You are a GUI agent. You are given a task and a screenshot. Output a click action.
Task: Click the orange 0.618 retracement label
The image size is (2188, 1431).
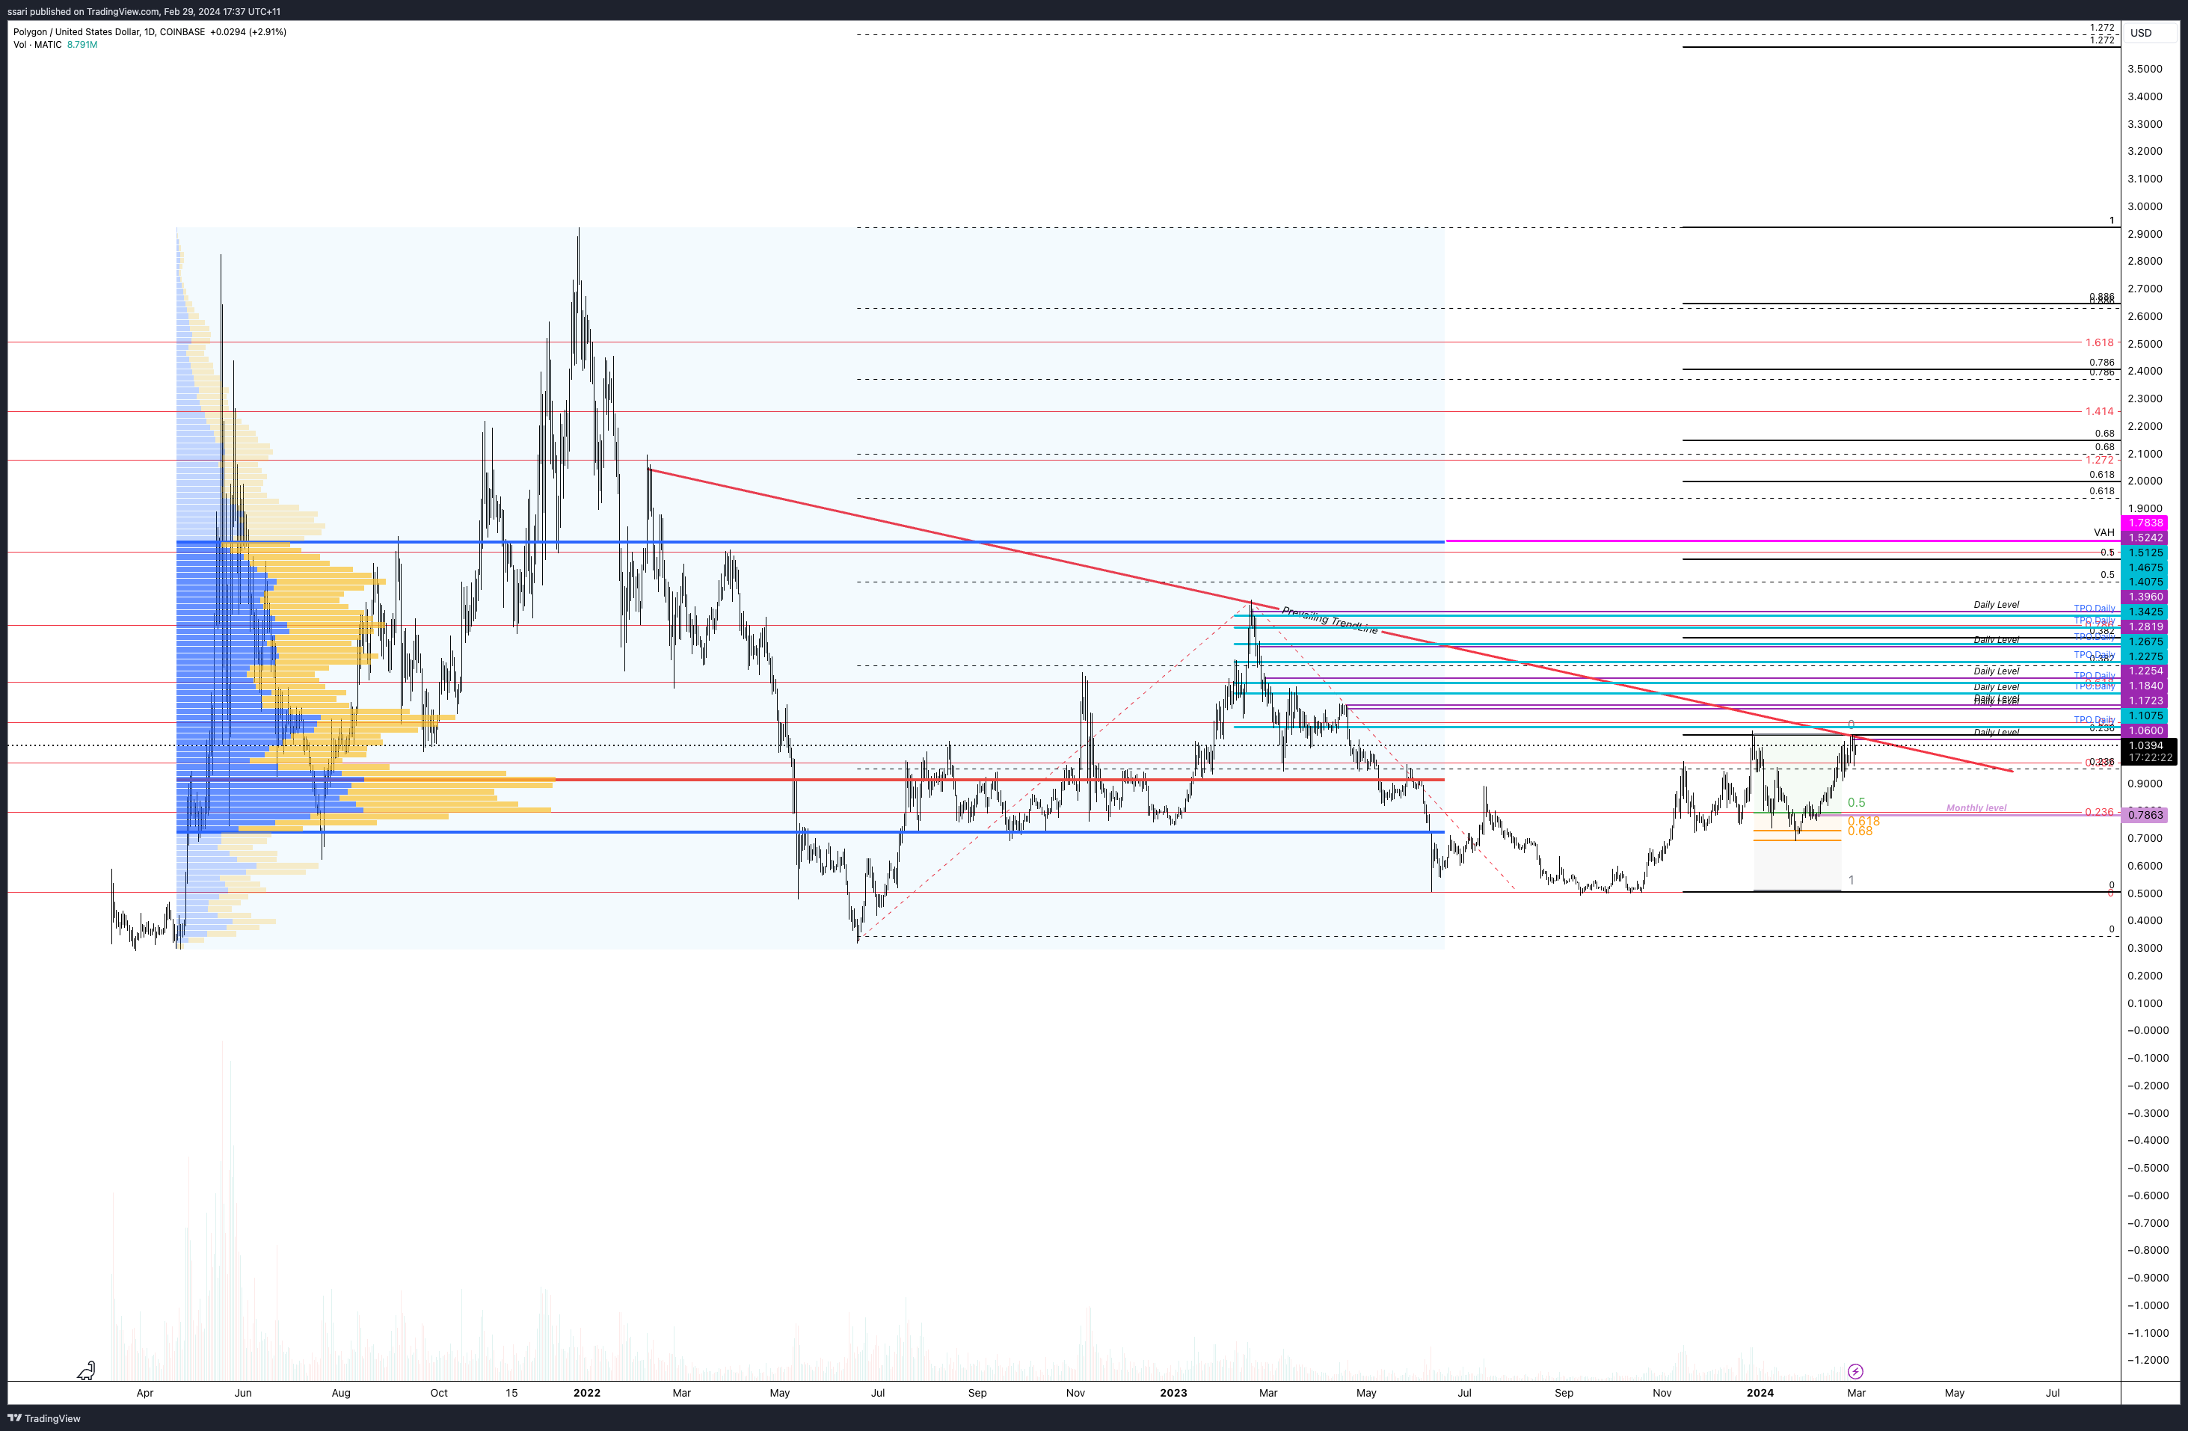[1863, 821]
